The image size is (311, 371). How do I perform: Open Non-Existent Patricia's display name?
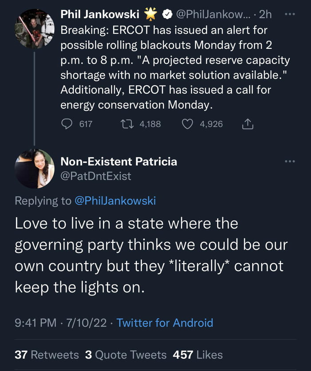(118, 162)
